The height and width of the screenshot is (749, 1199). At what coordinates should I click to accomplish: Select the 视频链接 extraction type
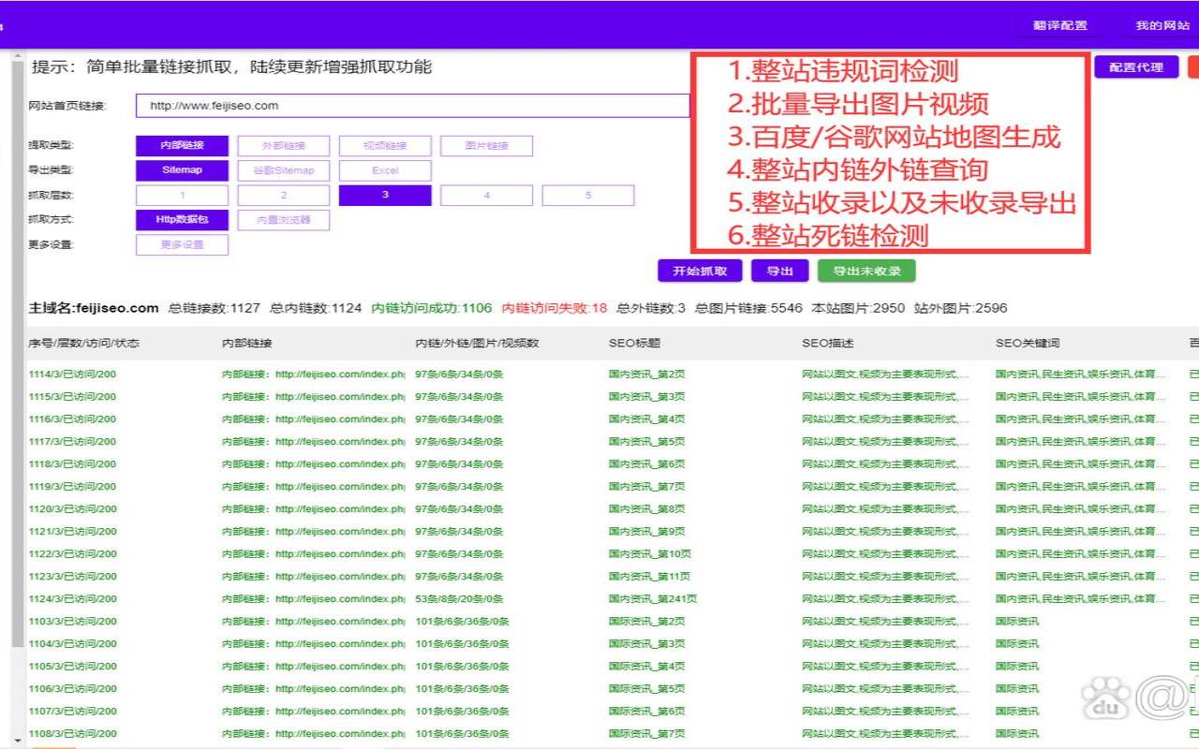click(385, 145)
